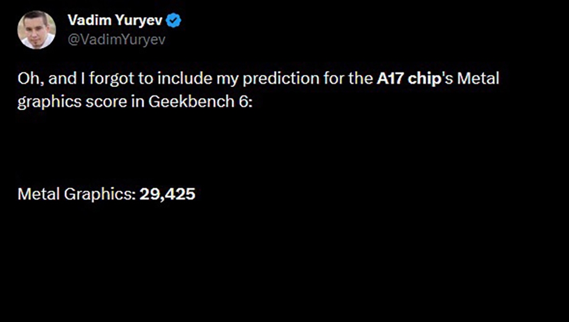Click the word "forgot" in the tweet
The height and width of the screenshot is (322, 569).
pyautogui.click(x=111, y=79)
